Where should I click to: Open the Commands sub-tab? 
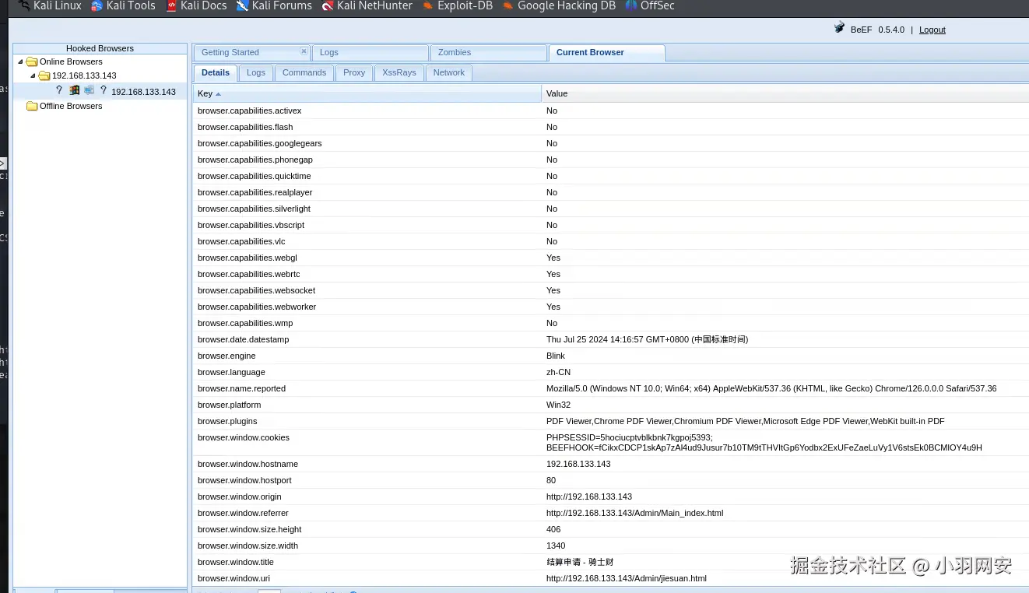[304, 72]
